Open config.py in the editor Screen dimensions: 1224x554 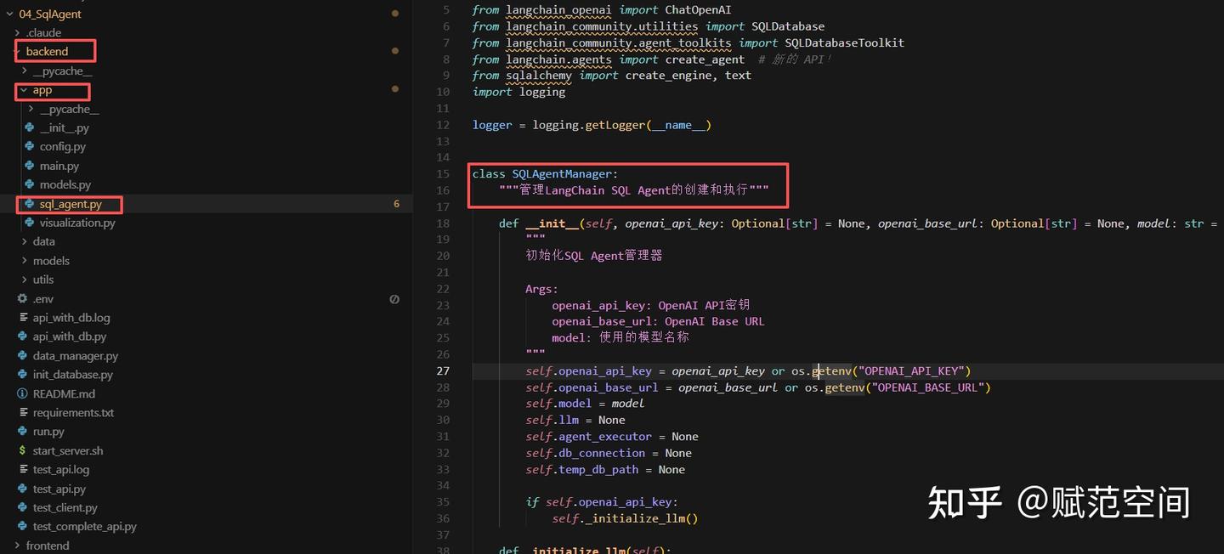pyautogui.click(x=64, y=146)
